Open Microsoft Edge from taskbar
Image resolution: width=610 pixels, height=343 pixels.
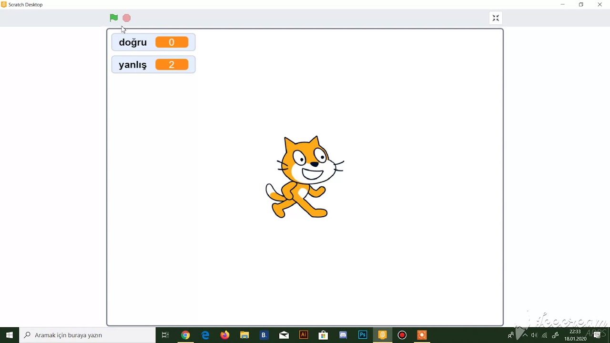(x=205, y=335)
